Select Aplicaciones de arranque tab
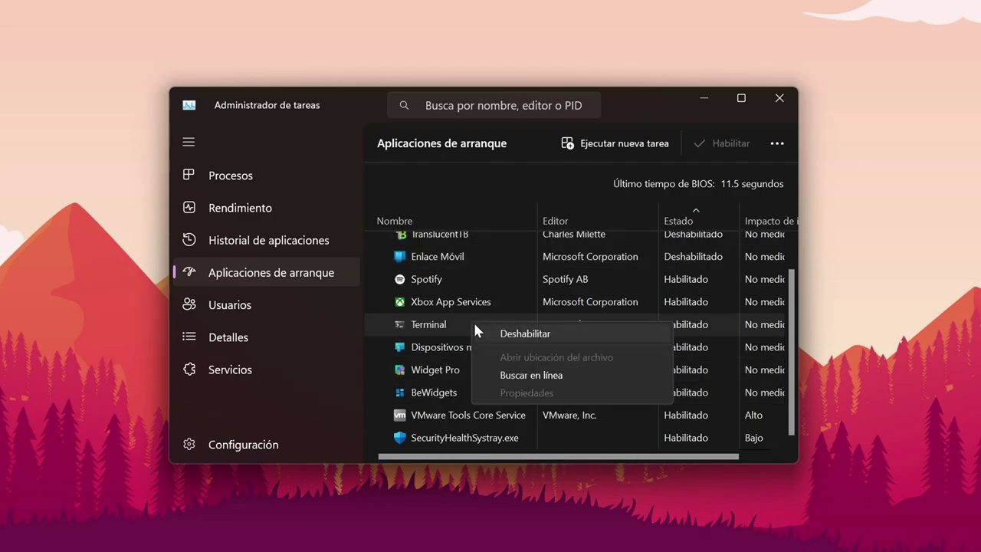The width and height of the screenshot is (981, 552). point(267,272)
